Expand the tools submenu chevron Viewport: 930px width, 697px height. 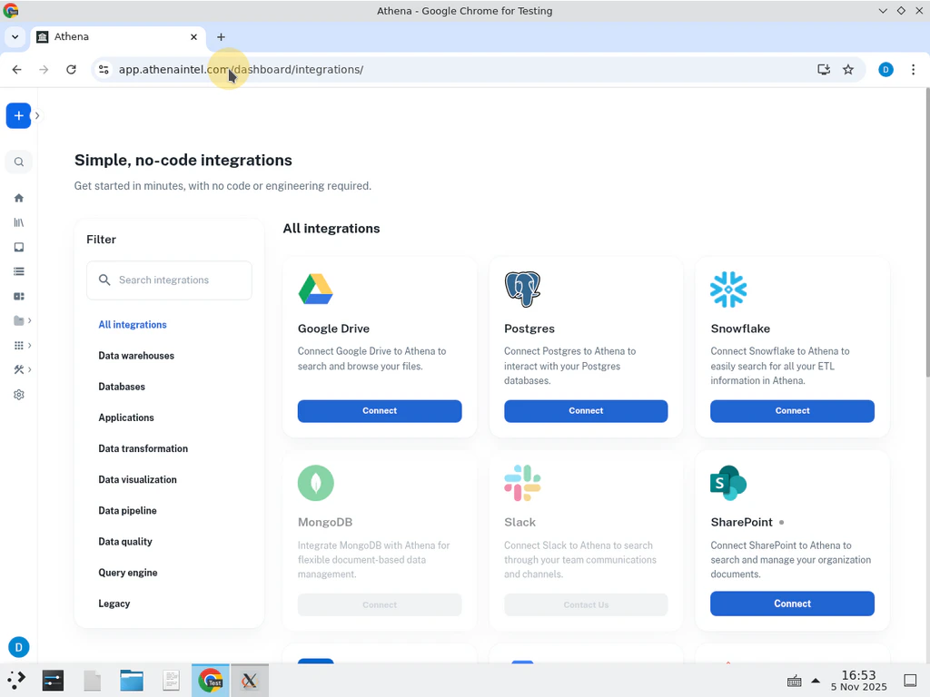tap(30, 370)
